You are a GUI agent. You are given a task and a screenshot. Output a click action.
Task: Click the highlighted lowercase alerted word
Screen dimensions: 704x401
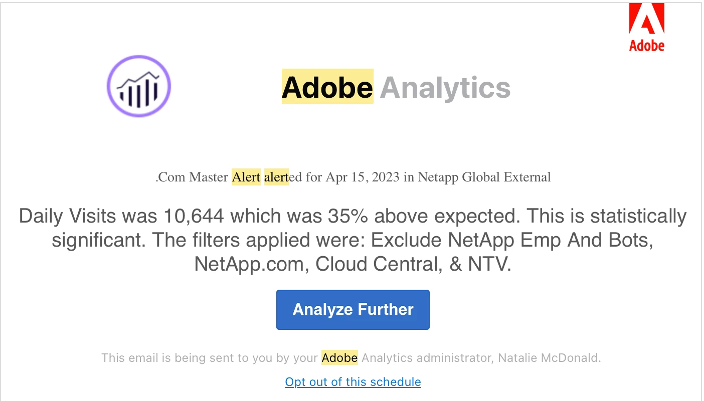pos(283,177)
